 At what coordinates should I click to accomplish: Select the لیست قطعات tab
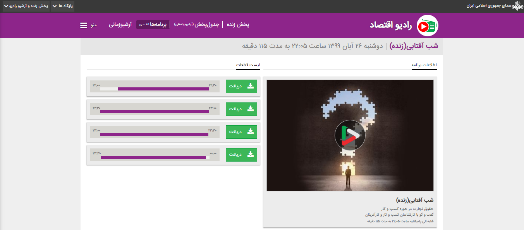248,65
